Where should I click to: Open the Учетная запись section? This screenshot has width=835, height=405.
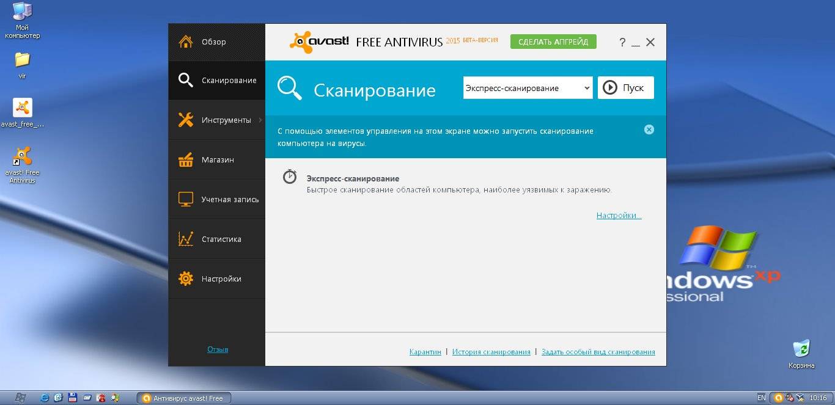point(217,199)
